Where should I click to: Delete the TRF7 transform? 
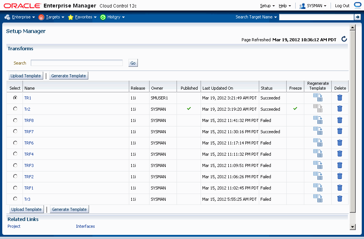[x=340, y=131]
